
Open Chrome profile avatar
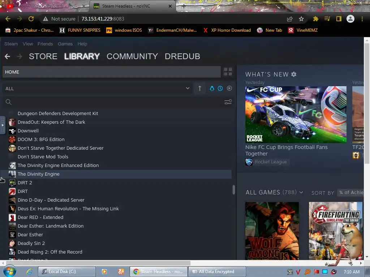coord(350,19)
